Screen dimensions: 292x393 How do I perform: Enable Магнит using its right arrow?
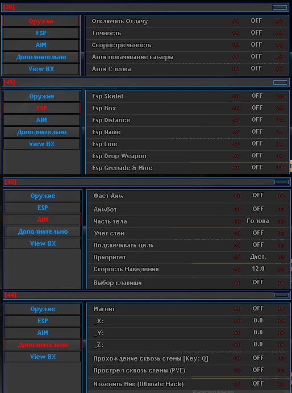point(281,309)
